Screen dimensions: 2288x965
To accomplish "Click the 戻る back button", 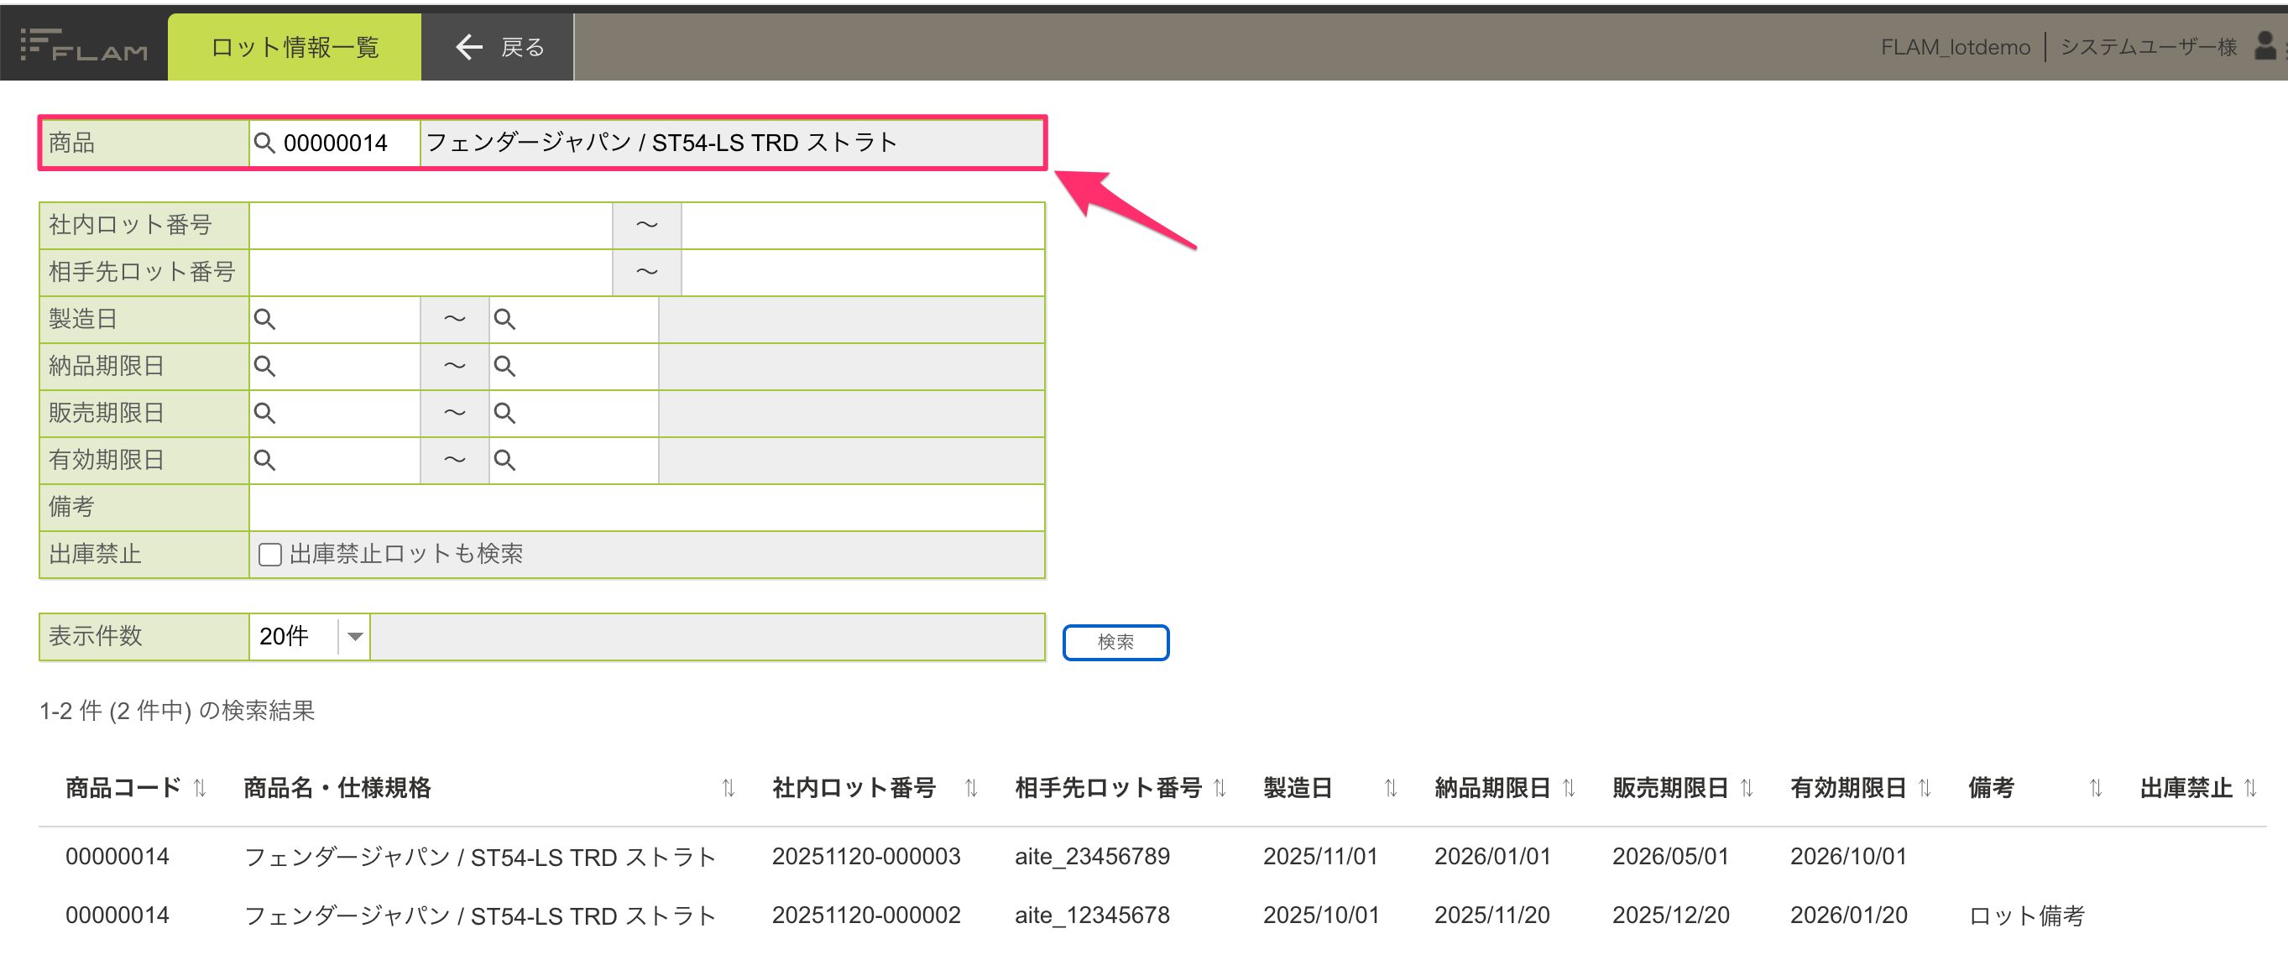I will [x=498, y=47].
